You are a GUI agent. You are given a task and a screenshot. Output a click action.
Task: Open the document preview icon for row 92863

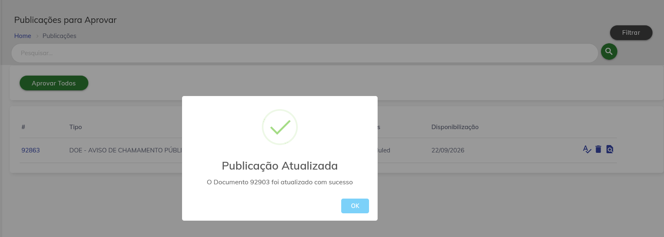pyautogui.click(x=610, y=150)
